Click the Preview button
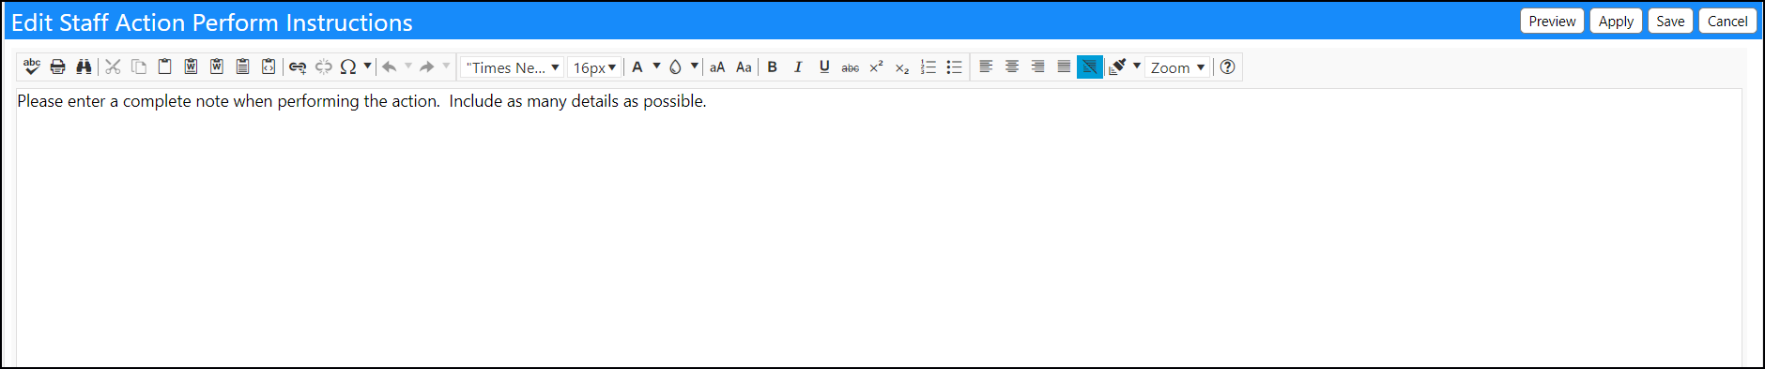Viewport: 1765px width, 369px height. coord(1552,22)
